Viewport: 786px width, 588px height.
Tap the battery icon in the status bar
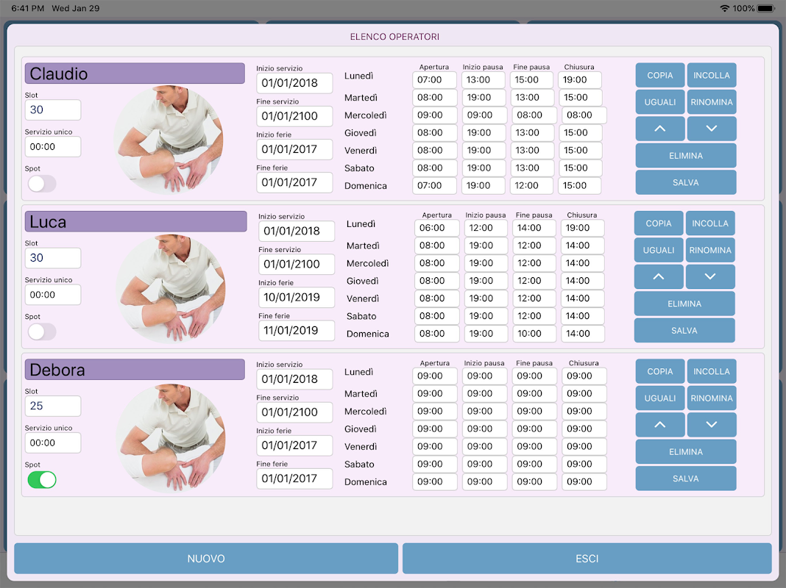(x=766, y=9)
